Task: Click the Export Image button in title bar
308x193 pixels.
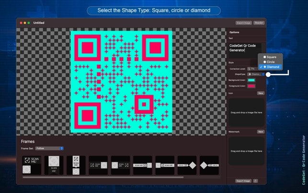Action: coord(243,23)
